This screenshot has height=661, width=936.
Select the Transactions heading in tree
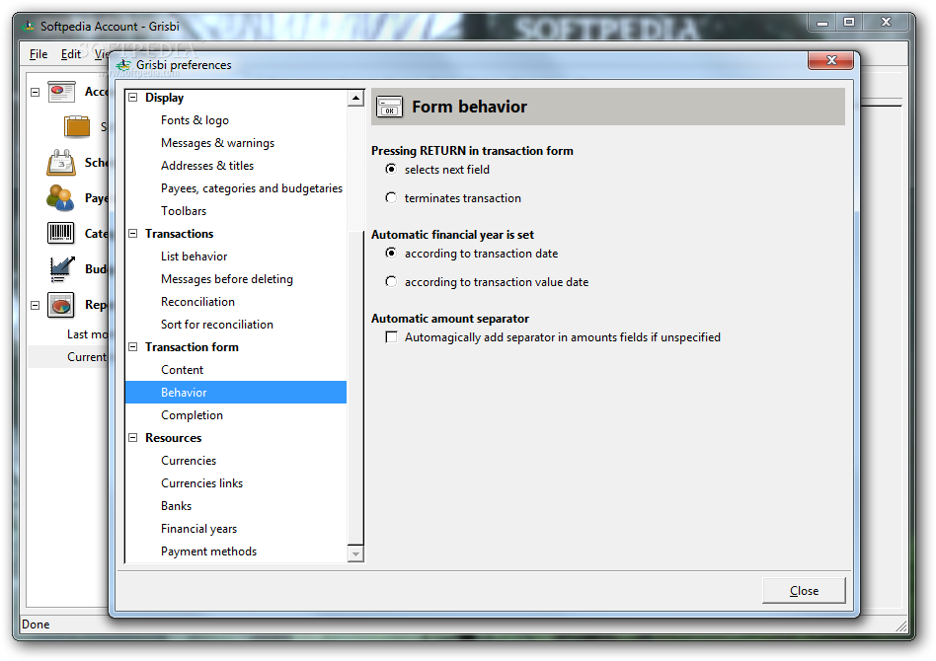point(179,234)
